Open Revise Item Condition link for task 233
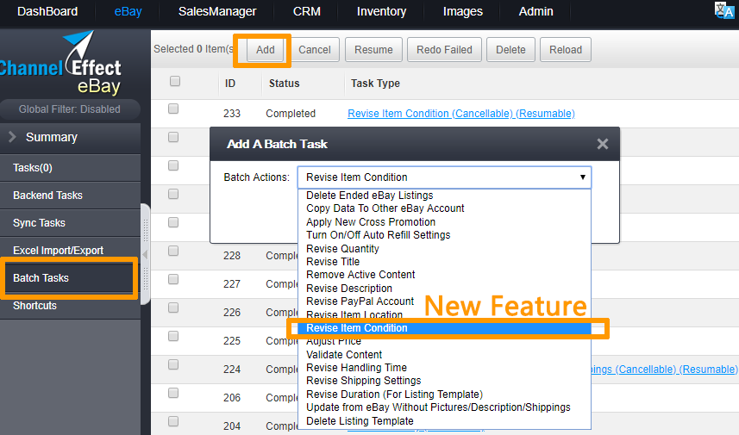The height and width of the screenshot is (435, 739). point(461,114)
